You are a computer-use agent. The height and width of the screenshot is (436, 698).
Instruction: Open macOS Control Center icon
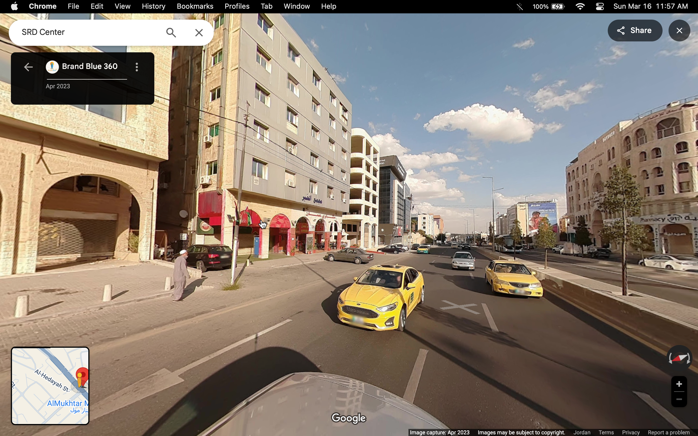(600, 6)
